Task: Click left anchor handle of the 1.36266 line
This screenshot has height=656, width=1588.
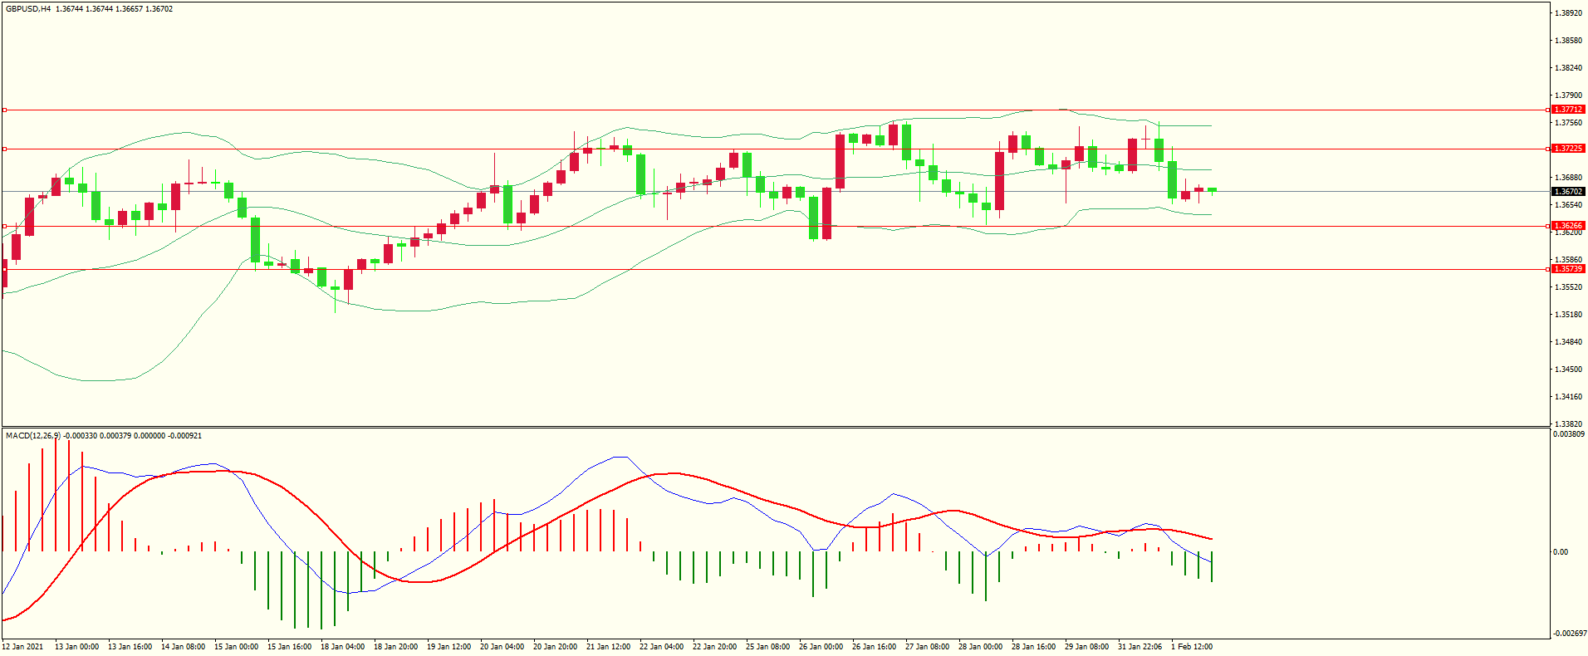Action: (4, 226)
